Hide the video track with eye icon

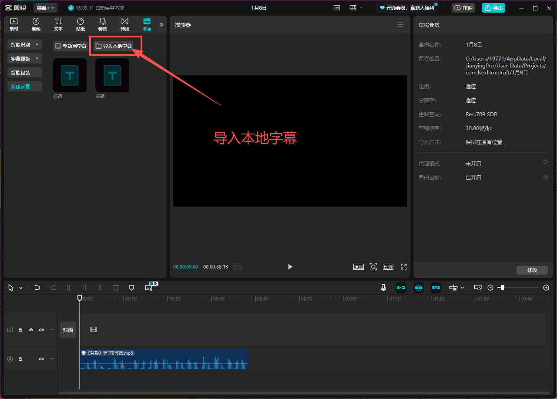[31, 330]
